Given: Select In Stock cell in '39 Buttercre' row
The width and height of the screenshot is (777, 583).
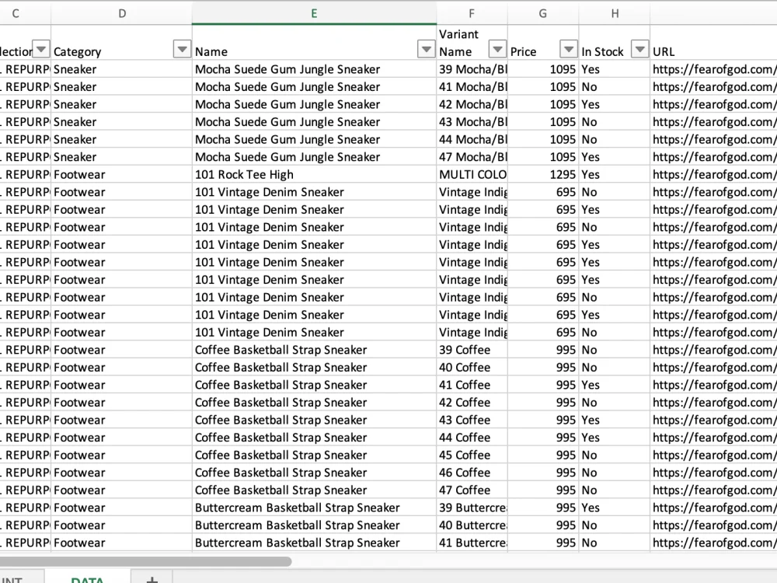Looking at the screenshot, I should [615, 508].
